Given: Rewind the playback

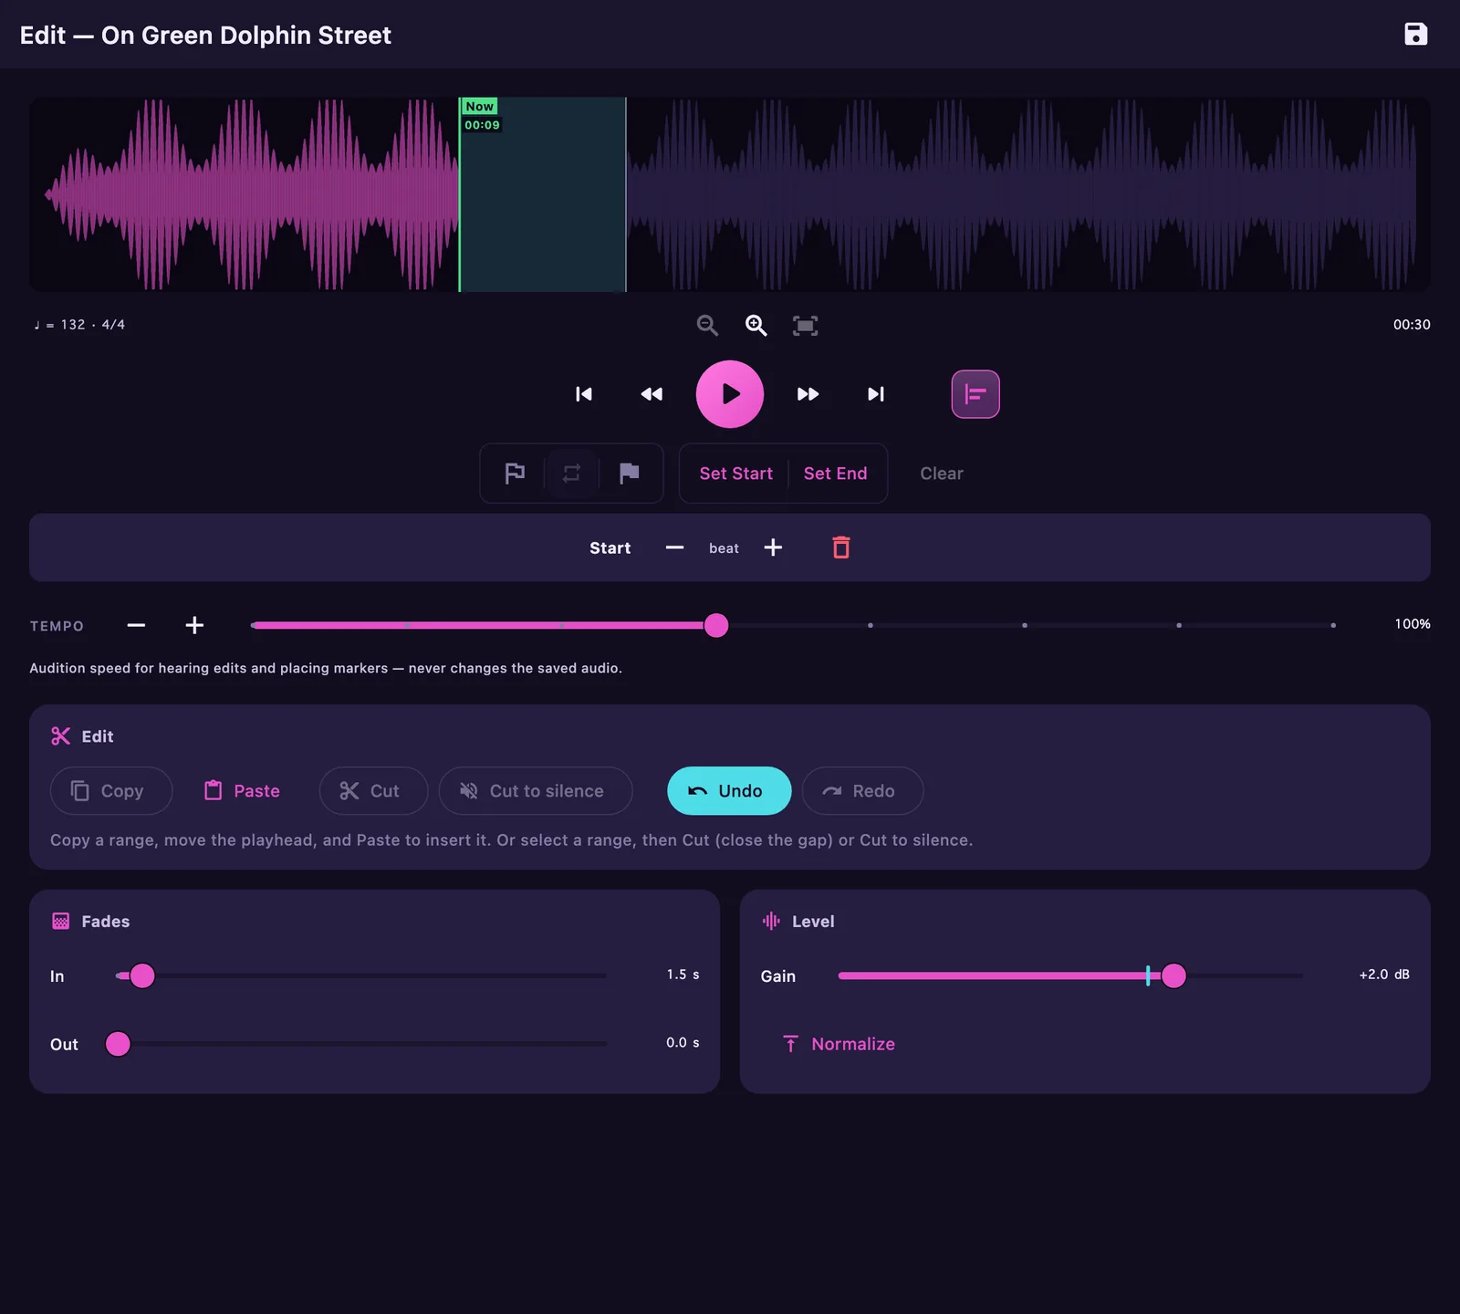Looking at the screenshot, I should [652, 394].
